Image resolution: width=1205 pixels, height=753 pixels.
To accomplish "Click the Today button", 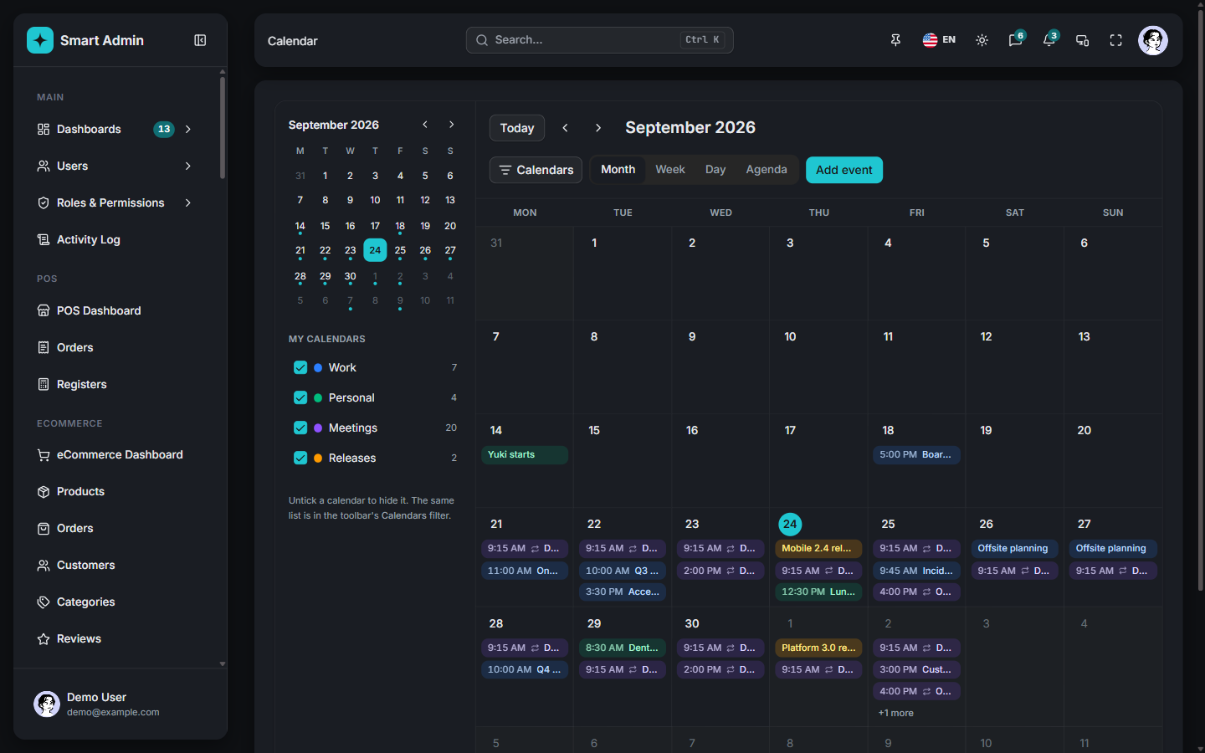I will (517, 128).
